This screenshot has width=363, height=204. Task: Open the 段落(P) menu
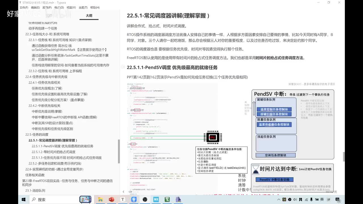tap(47, 8)
